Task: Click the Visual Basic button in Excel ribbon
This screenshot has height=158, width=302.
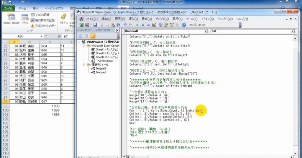Action: click(11, 19)
